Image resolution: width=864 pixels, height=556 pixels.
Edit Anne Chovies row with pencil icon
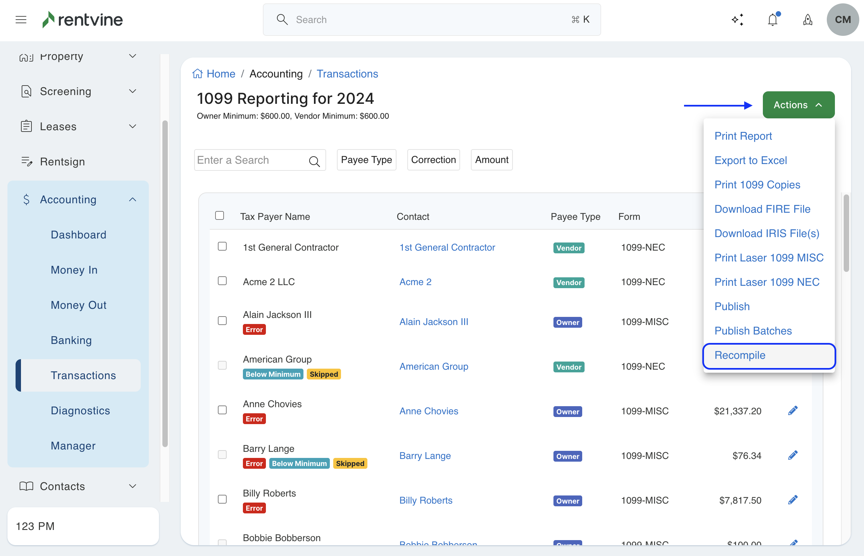793,411
